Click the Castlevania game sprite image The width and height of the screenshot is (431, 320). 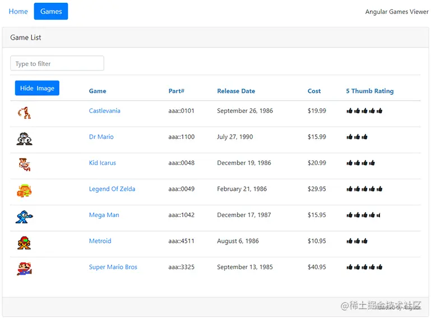(x=25, y=113)
